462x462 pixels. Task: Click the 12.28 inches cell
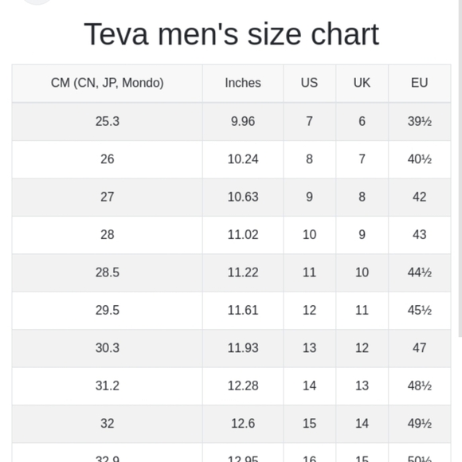pos(243,386)
